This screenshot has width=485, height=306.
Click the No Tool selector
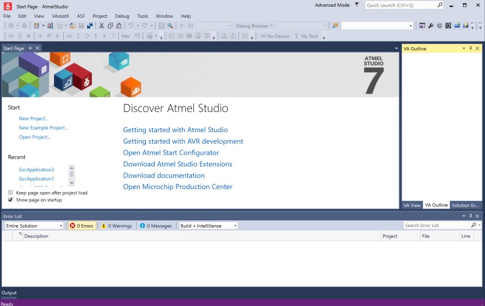pyautogui.click(x=306, y=36)
